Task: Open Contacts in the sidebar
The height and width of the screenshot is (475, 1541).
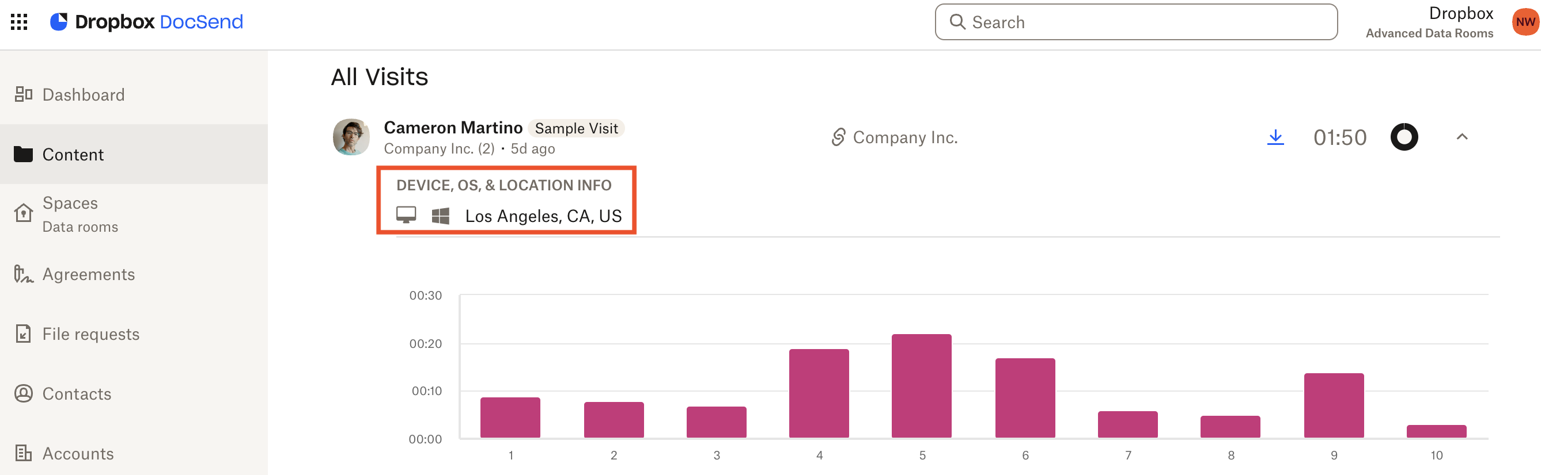Action: point(77,394)
